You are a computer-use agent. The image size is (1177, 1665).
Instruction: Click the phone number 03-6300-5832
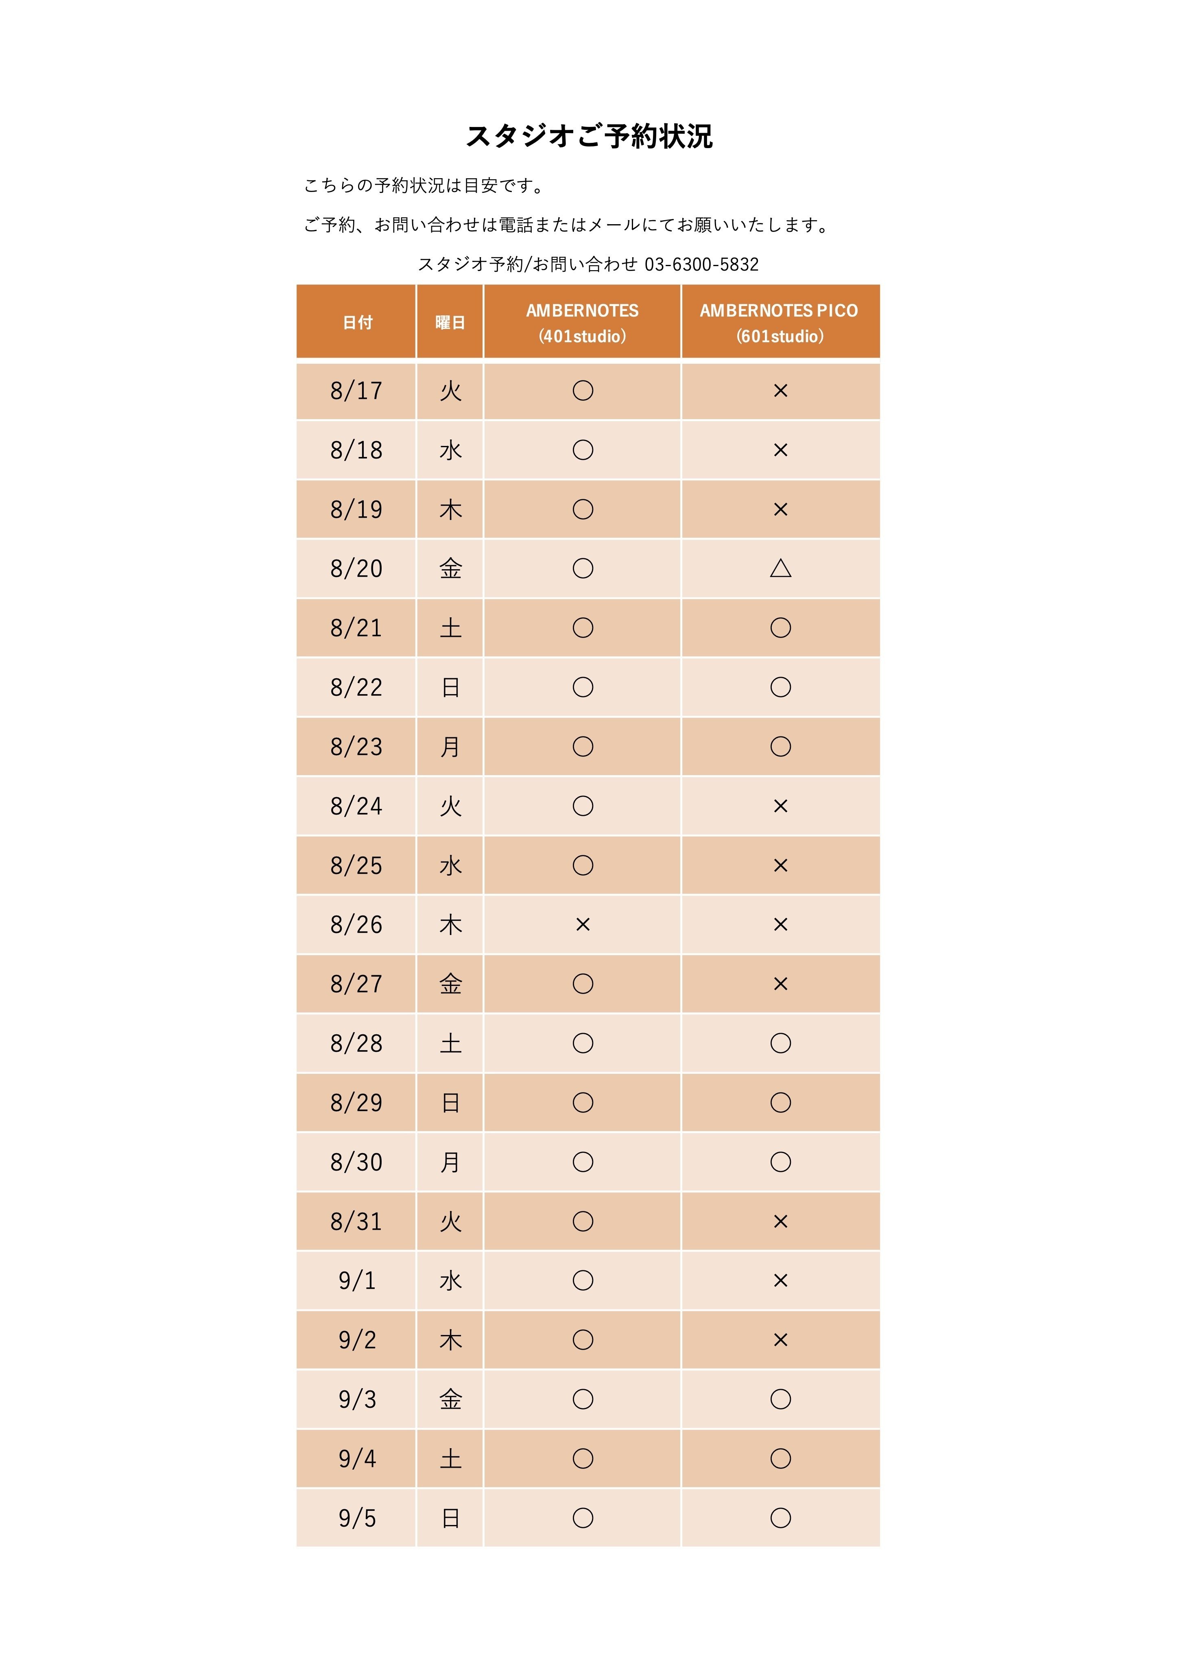[x=701, y=265]
